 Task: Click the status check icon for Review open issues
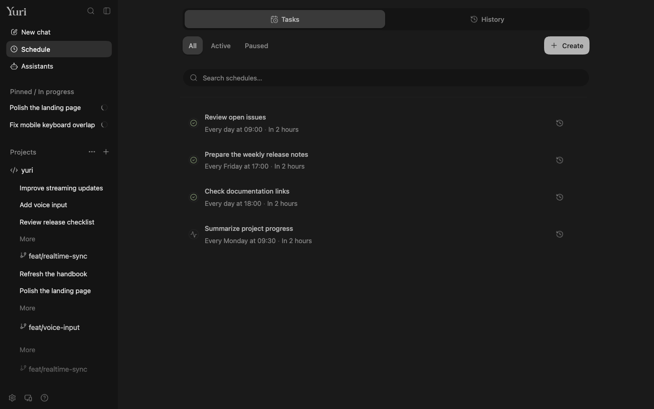pos(193,123)
